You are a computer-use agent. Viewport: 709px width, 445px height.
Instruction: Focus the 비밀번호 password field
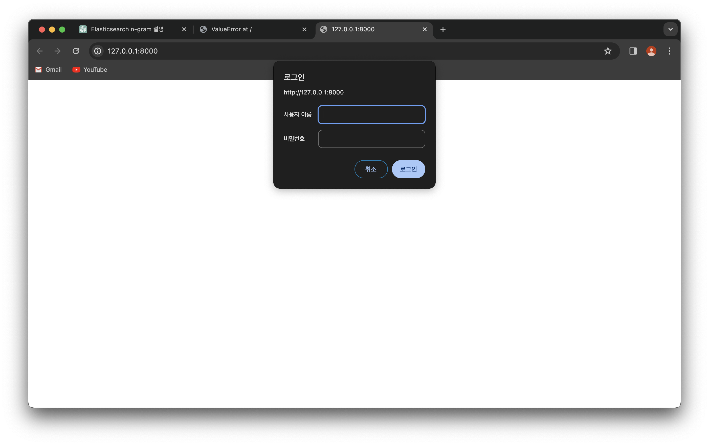[x=372, y=139]
